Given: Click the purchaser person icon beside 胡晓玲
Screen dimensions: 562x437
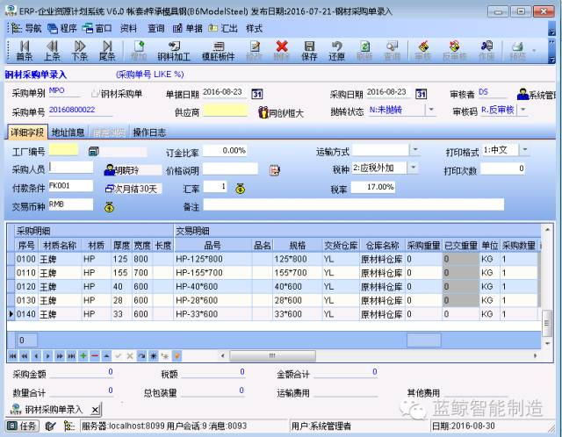Looking at the screenshot, I should click(109, 169).
